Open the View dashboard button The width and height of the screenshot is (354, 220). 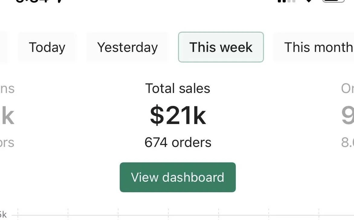coord(178,177)
